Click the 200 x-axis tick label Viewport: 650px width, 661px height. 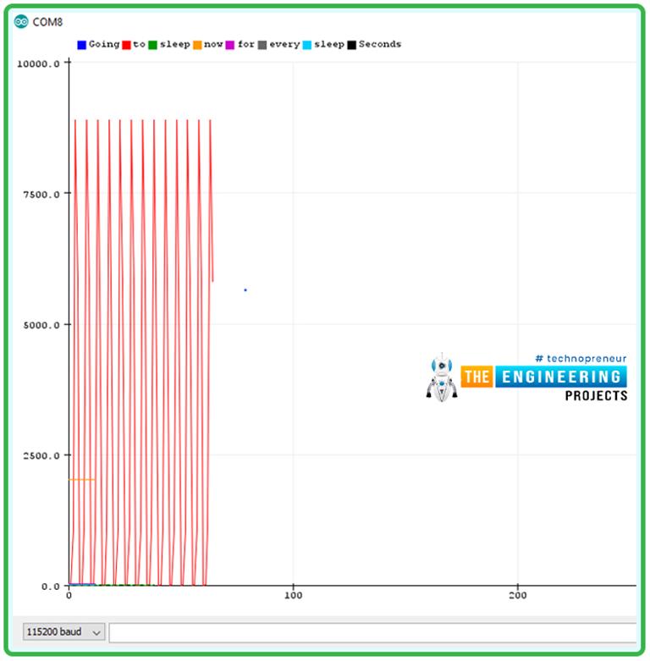(518, 596)
